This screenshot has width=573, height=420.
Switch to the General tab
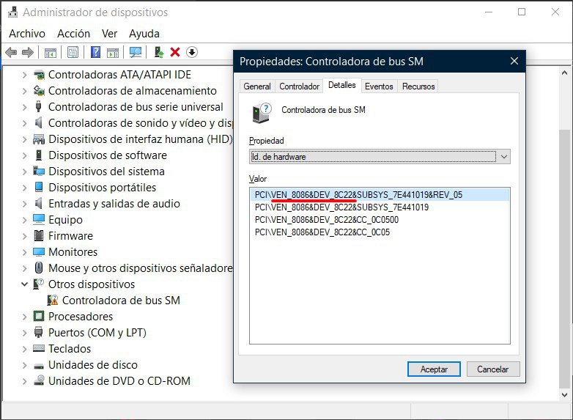pos(257,86)
